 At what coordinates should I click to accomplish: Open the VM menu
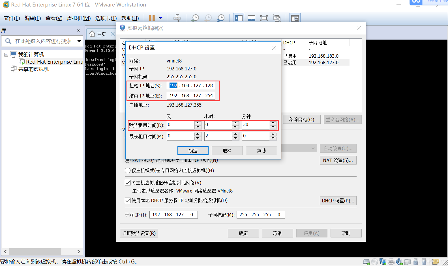[x=79, y=18]
